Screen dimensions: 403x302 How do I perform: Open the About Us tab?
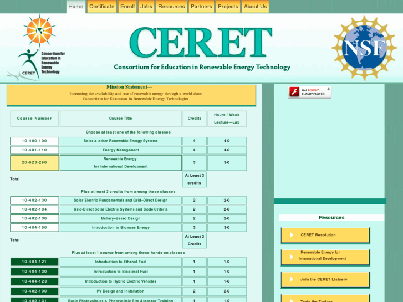(255, 7)
